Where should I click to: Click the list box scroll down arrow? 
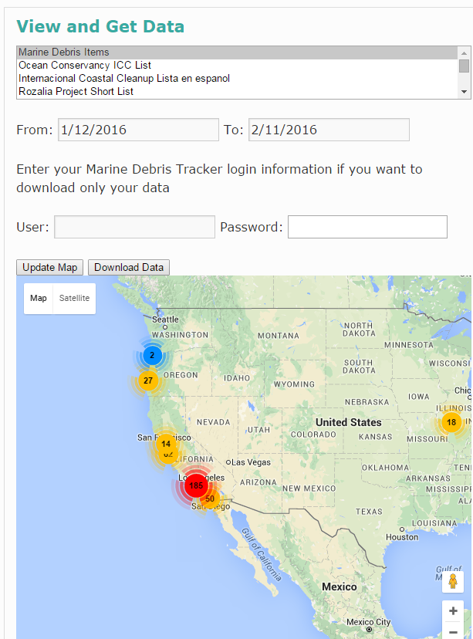464,92
